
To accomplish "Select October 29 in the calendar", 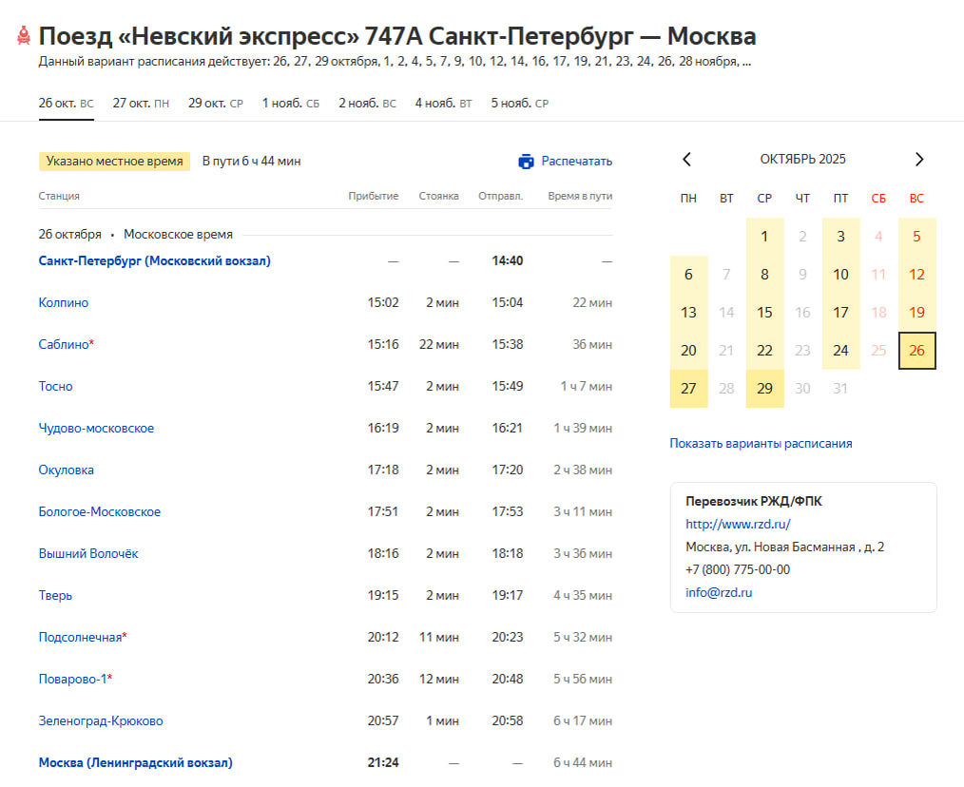I will tap(764, 389).
